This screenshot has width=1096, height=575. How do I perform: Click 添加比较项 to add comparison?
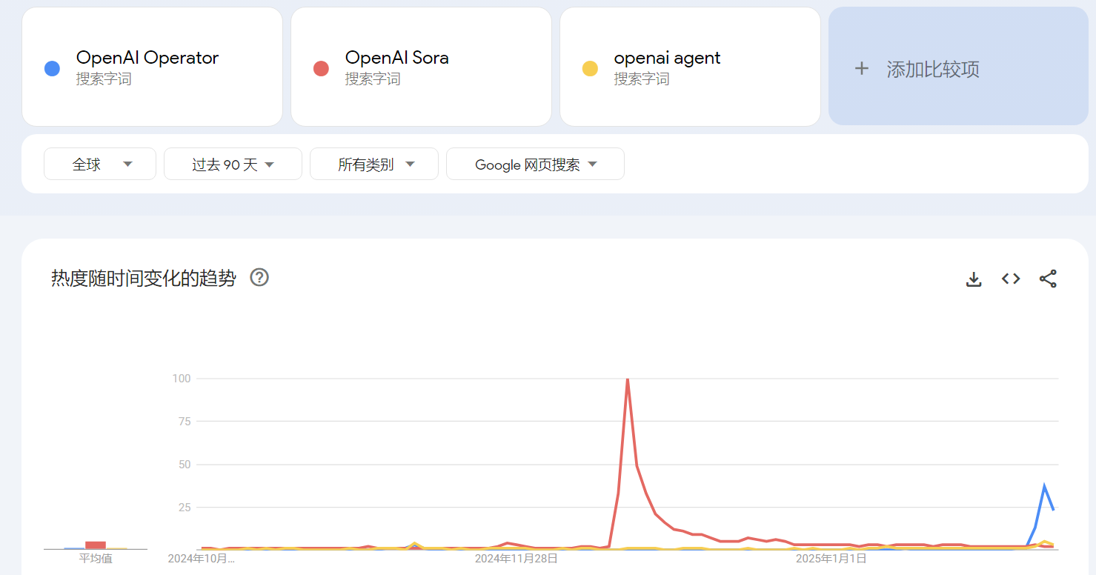tap(932, 70)
